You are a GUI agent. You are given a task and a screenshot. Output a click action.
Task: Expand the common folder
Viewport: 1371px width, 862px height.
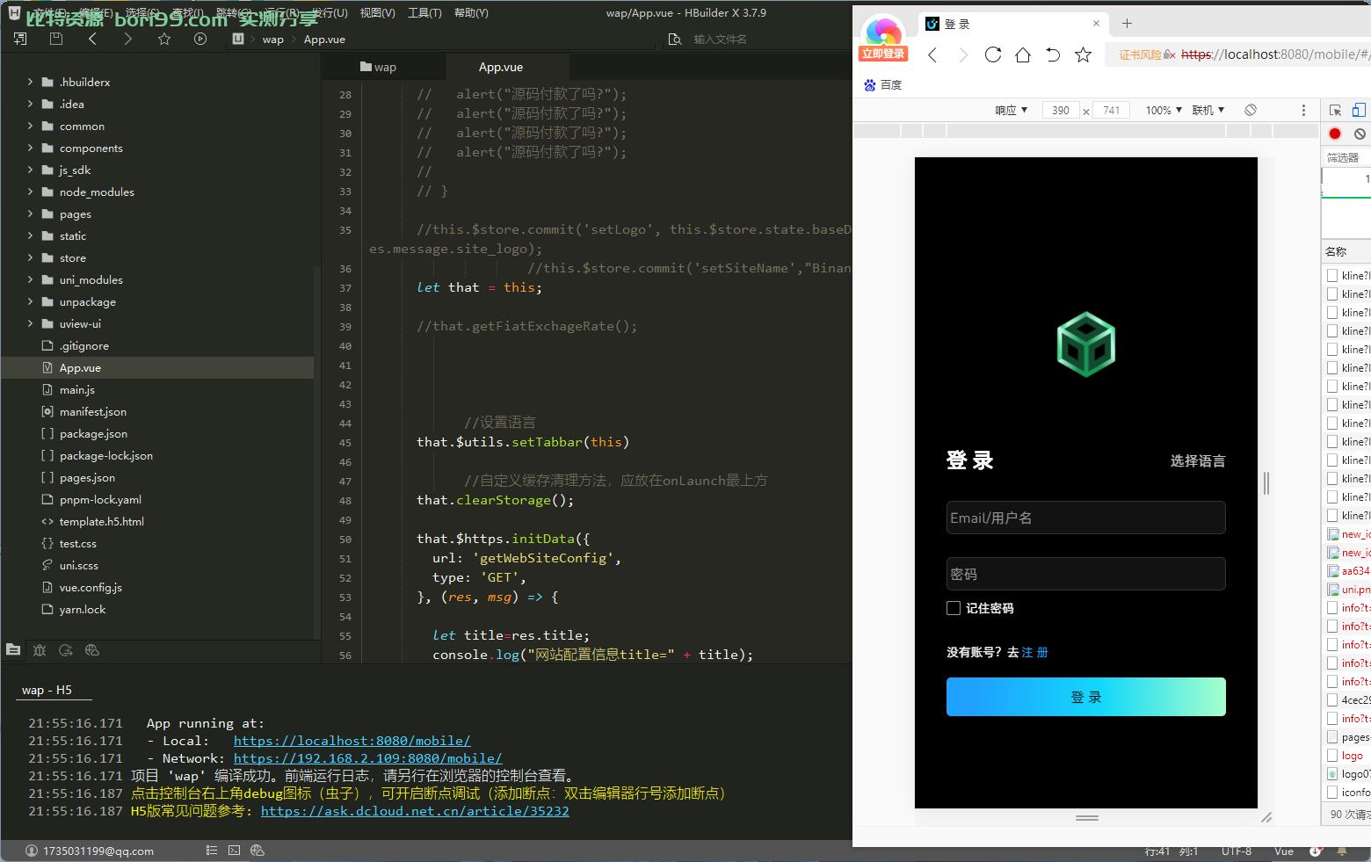pos(30,126)
